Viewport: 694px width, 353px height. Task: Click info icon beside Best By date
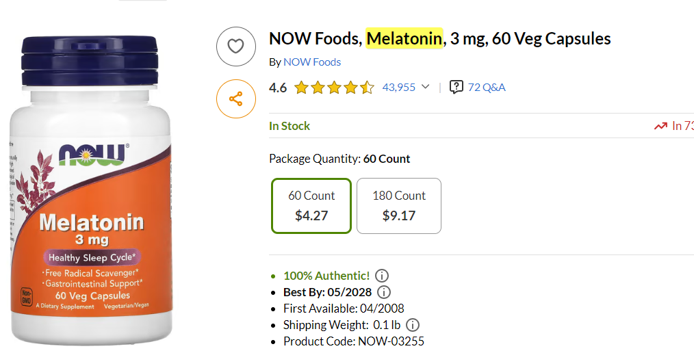point(384,292)
